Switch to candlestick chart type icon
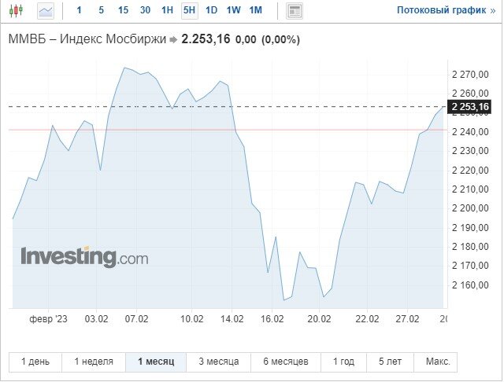 click(x=16, y=10)
